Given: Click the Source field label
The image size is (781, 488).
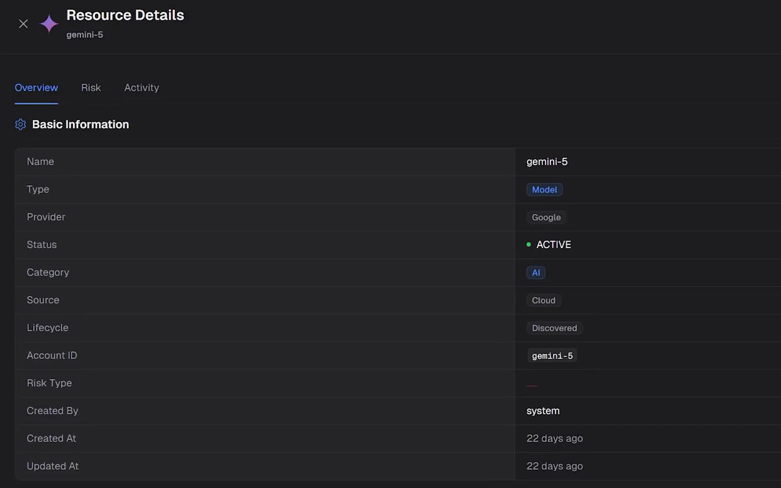Looking at the screenshot, I should pyautogui.click(x=43, y=300).
